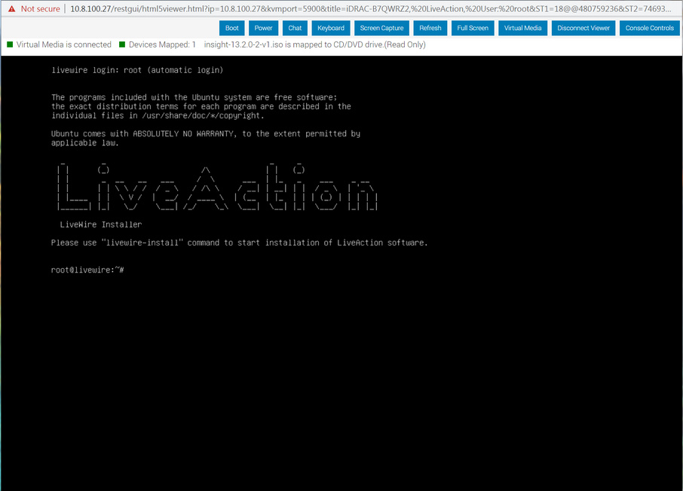Open the Boot menu button
683x491 pixels.
tap(231, 28)
